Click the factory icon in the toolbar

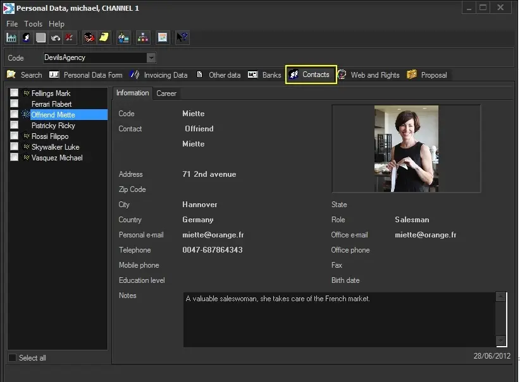point(11,38)
